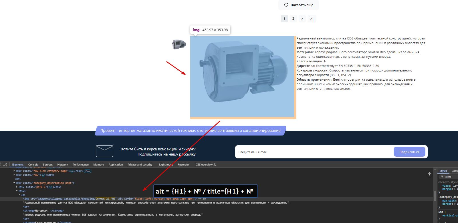Click the text node starting Корпус радиального in DOM

(113, 215)
